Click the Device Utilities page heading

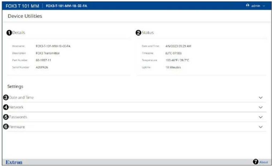coord(25,16)
